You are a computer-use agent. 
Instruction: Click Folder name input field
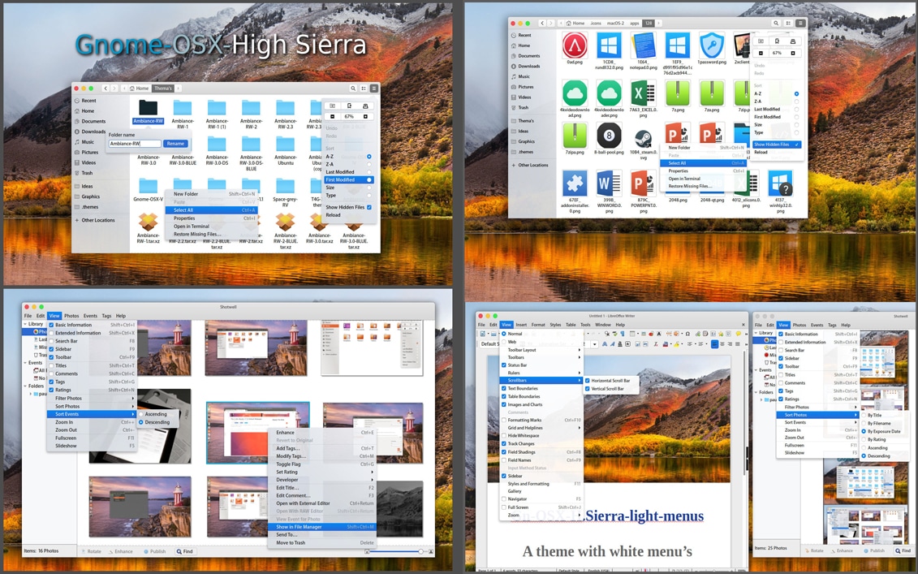(136, 144)
